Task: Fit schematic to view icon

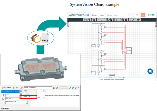Action: pos(118,20)
